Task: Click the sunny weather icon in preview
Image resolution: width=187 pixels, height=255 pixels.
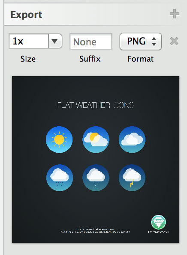Action: pos(59,139)
